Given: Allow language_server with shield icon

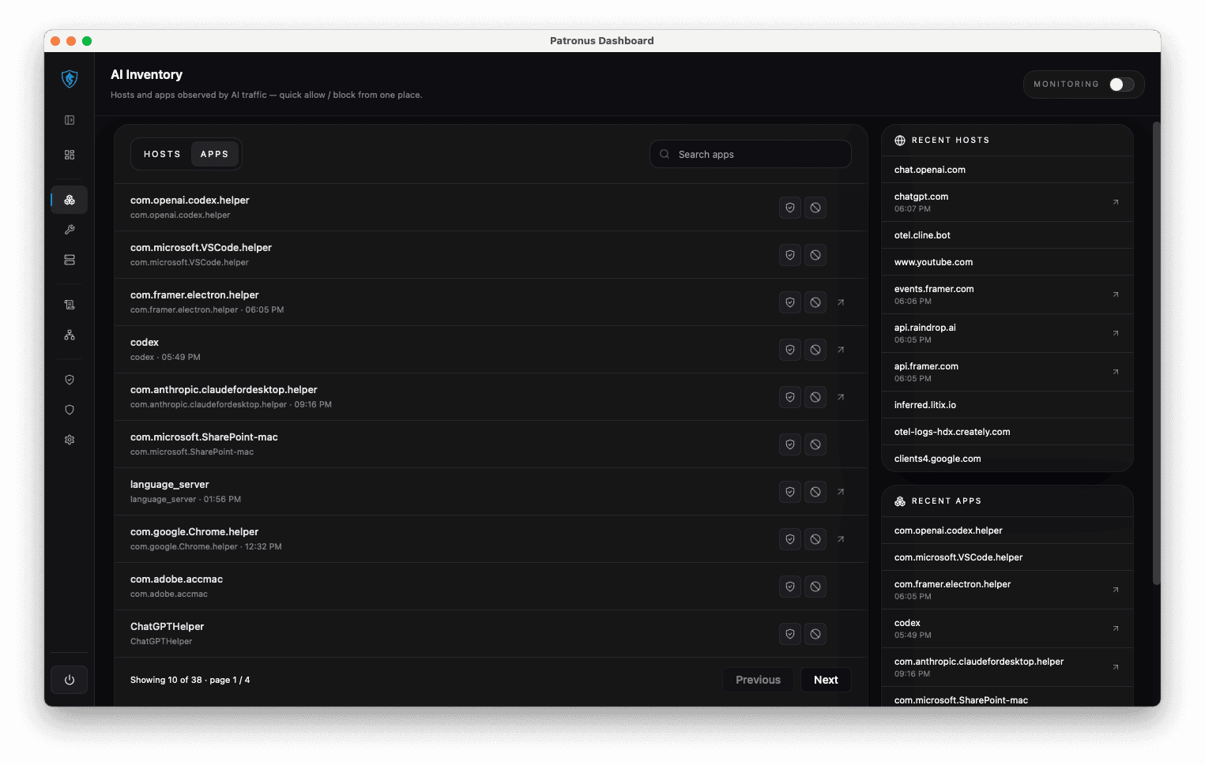Looking at the screenshot, I should click(x=790, y=492).
